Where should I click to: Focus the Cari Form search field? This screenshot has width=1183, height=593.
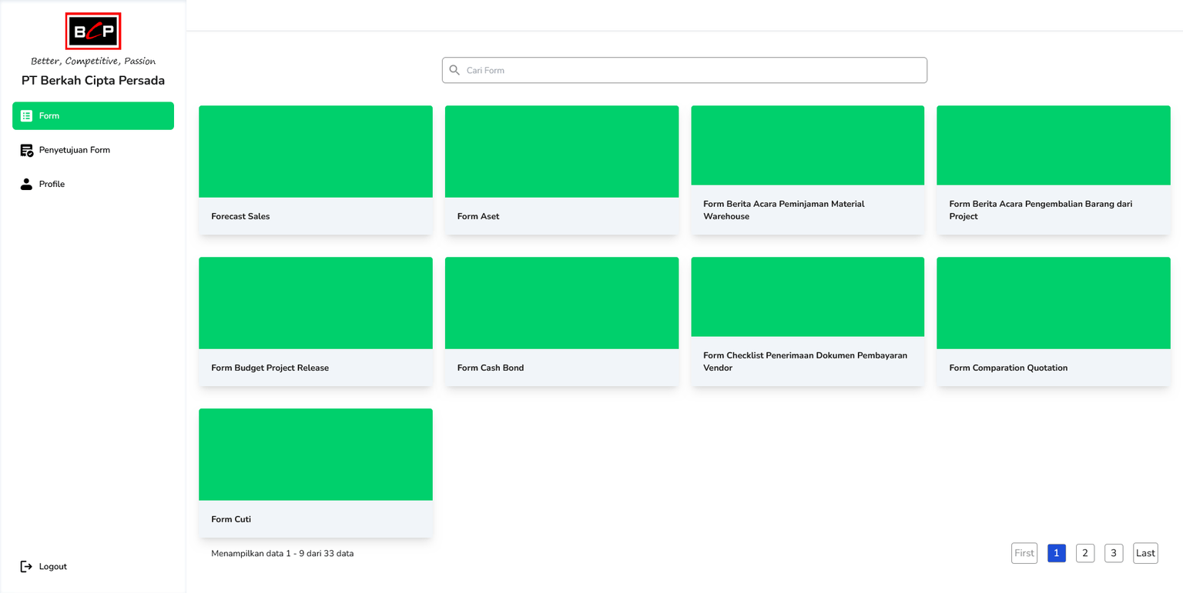coord(693,70)
